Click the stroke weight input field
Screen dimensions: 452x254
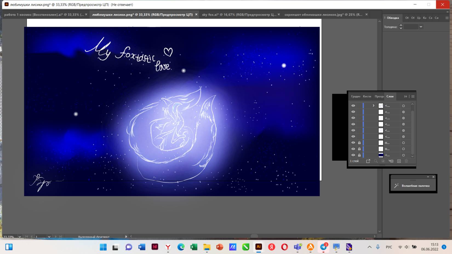[x=411, y=27]
